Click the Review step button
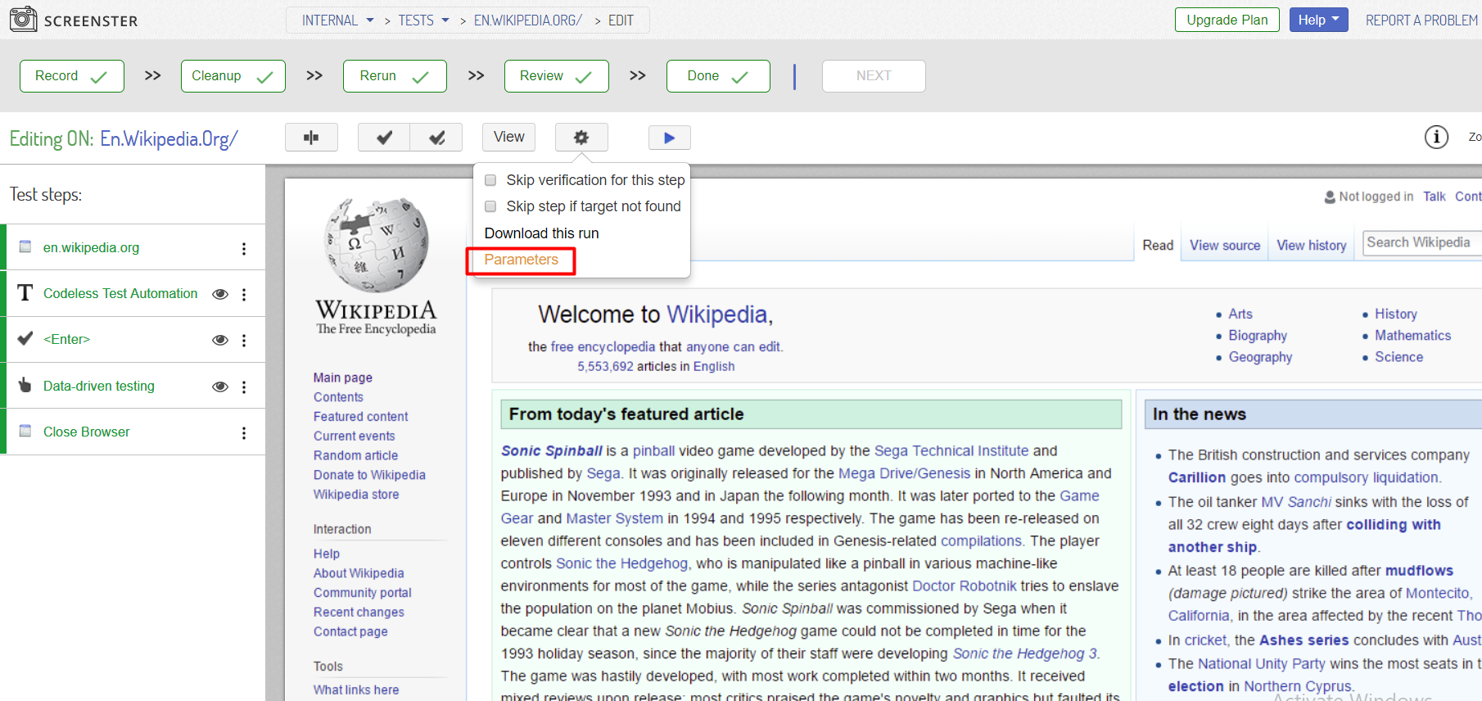Viewport: 1482px width, 701px height. (557, 76)
